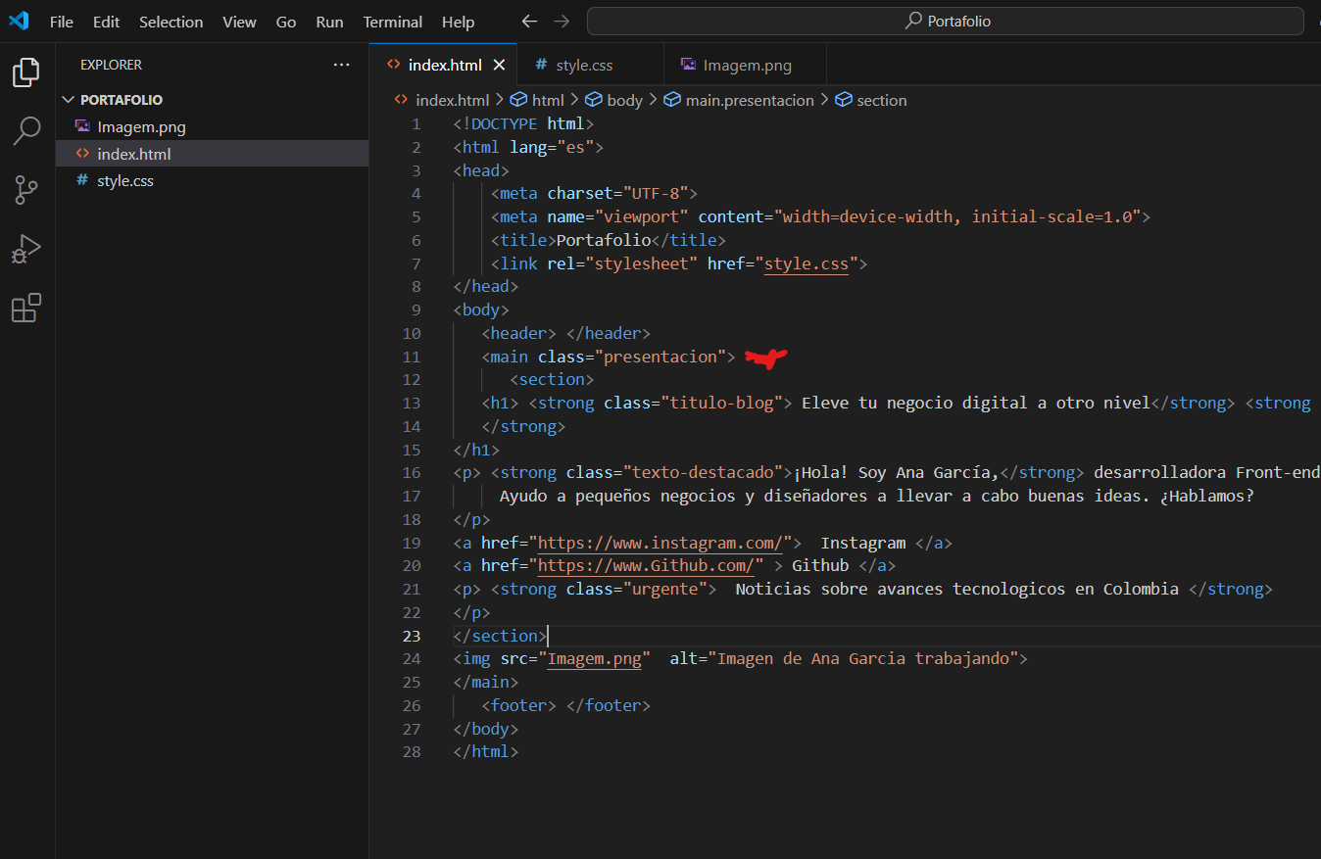Click the alt text "Imagen de Ana Garcia trabajando"
Screen dimensions: 1321x859
pyautogui.click(x=863, y=658)
